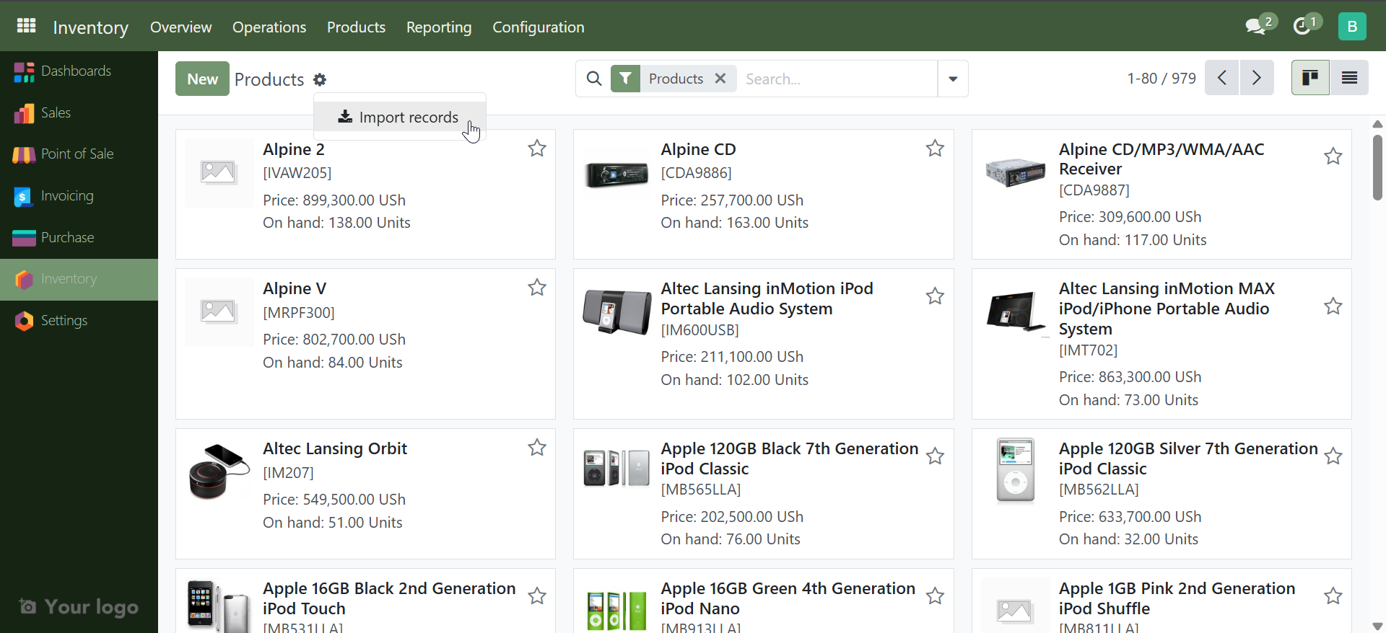Favorite Altec Lansing inMotion MAX product
1386x633 pixels.
[1333, 306]
